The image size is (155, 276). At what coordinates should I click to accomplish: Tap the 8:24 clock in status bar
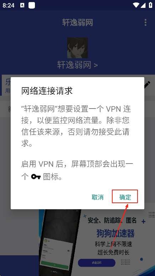coord(9,5)
